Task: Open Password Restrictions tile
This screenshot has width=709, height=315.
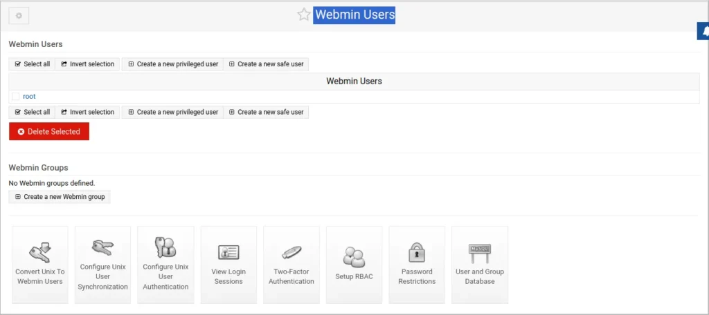Action: (417, 265)
